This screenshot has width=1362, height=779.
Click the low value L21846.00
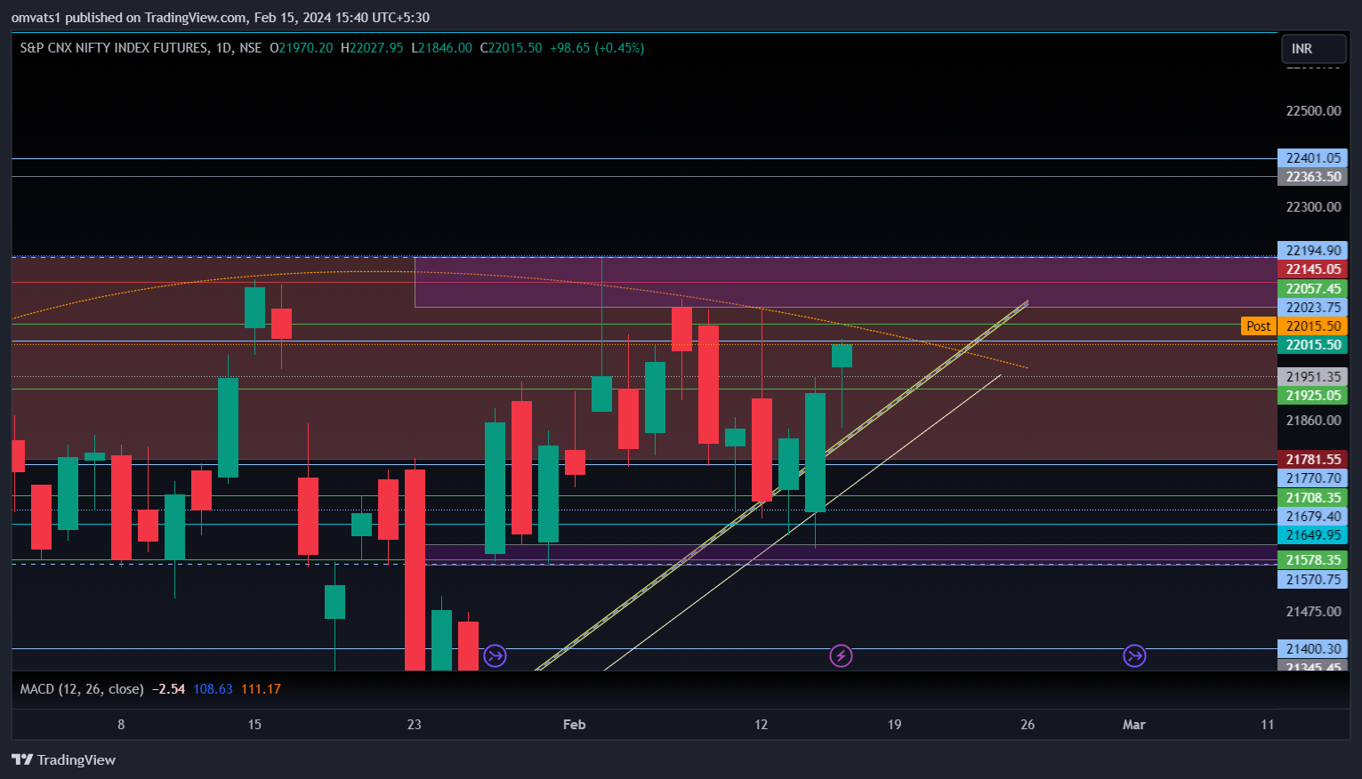pyautogui.click(x=442, y=48)
